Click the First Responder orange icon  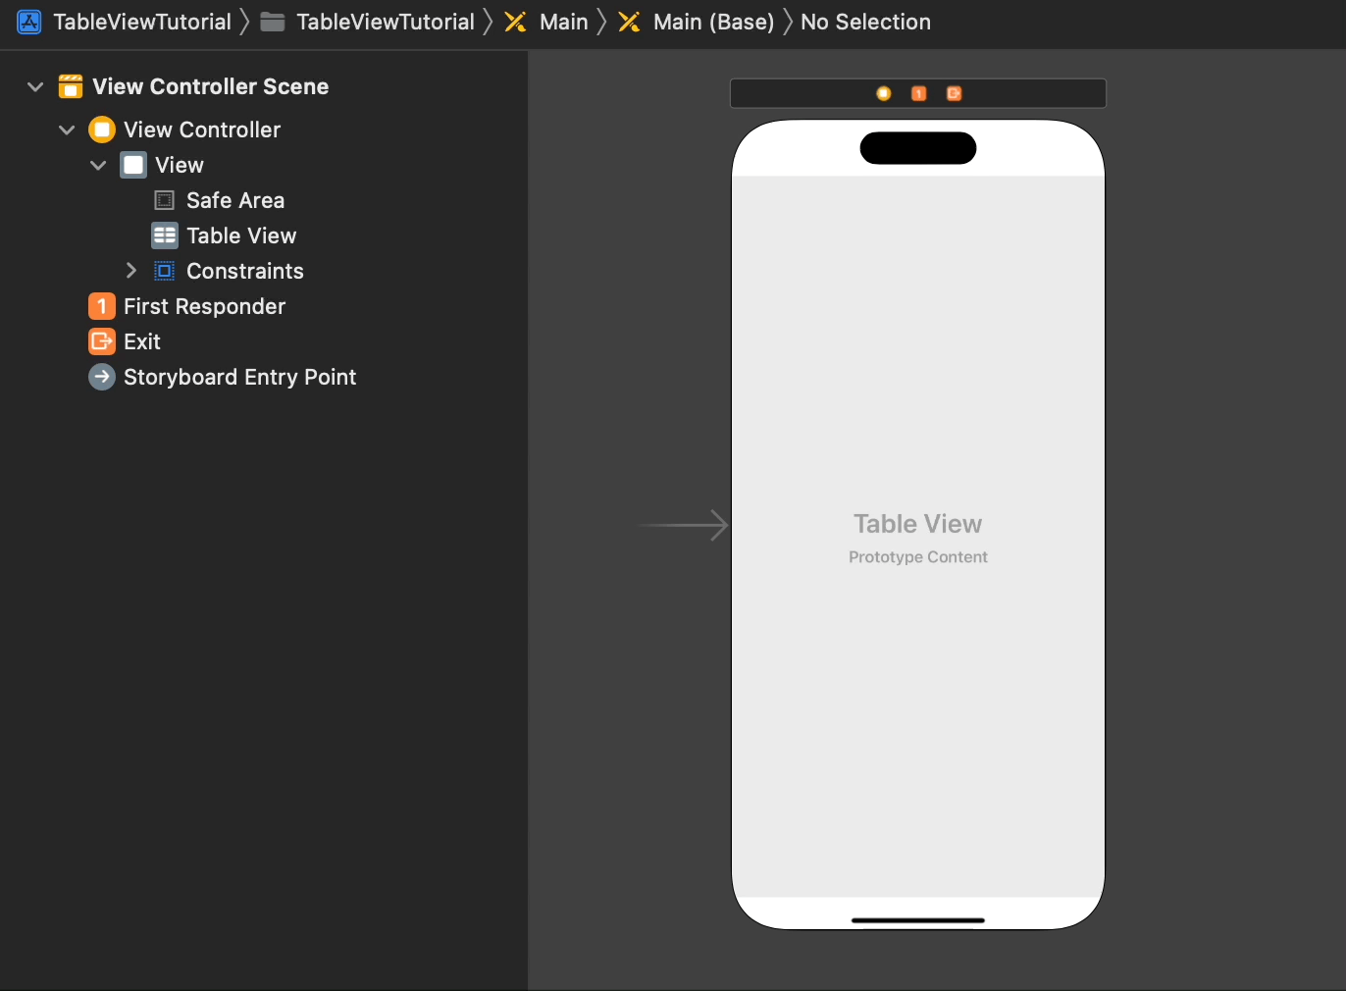(102, 306)
